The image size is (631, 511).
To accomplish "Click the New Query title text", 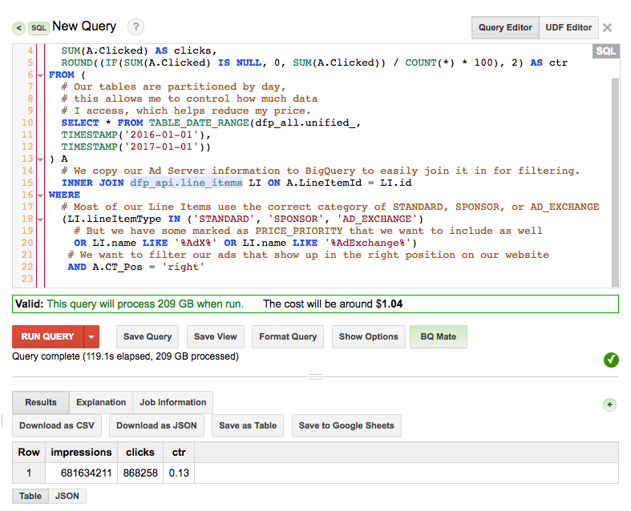I will pos(84,26).
